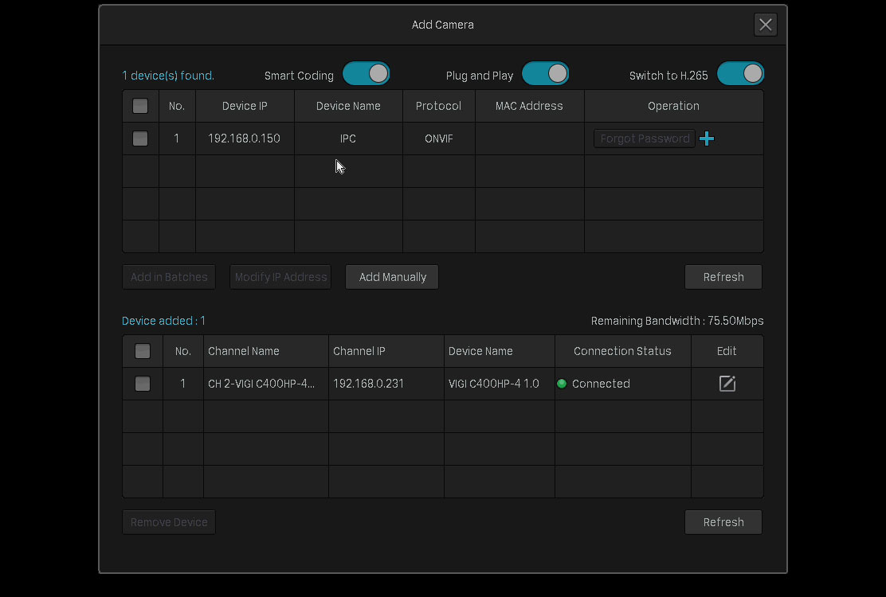This screenshot has height=597, width=886.
Task: Toggle the Smart Coding switch
Action: 367,74
